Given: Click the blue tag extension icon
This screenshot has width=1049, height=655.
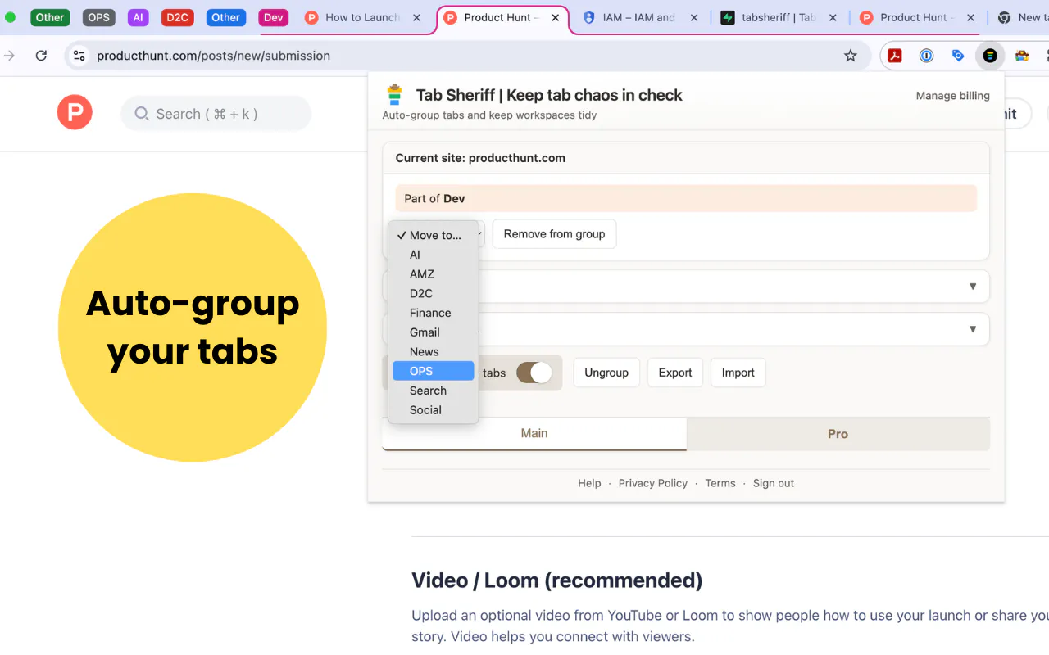Looking at the screenshot, I should point(958,56).
